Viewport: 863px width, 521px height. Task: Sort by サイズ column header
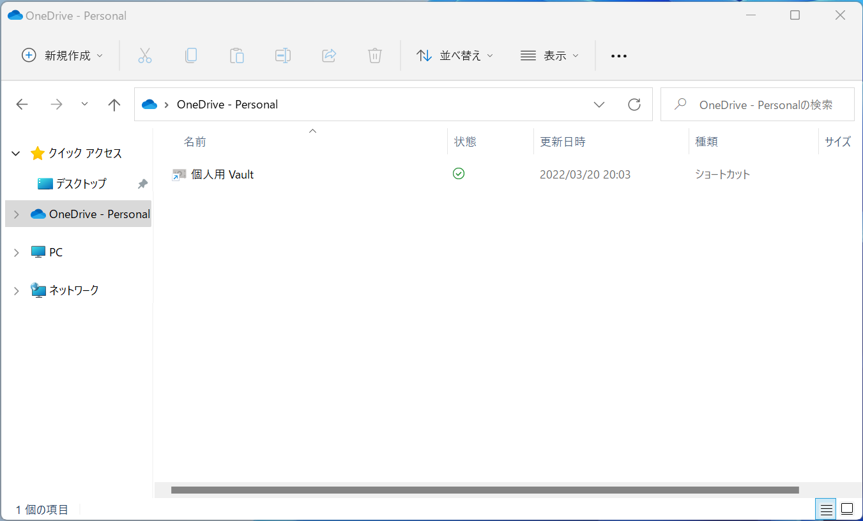coord(838,142)
